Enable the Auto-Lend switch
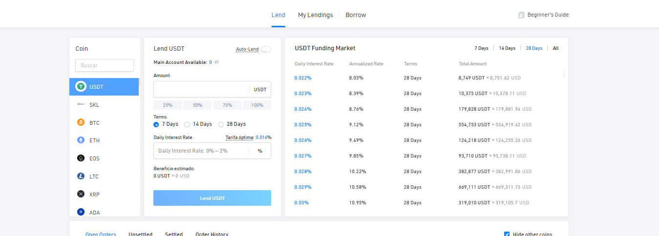 tap(266, 49)
